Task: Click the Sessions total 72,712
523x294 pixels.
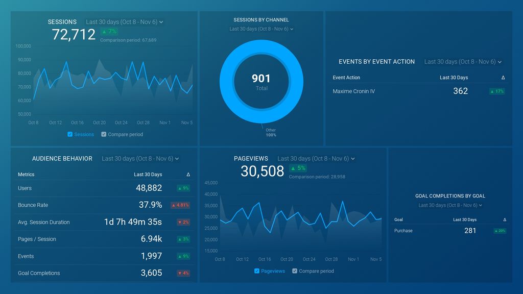Action: (x=74, y=35)
